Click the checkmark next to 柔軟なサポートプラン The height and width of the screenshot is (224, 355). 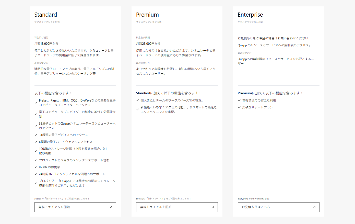point(239,107)
